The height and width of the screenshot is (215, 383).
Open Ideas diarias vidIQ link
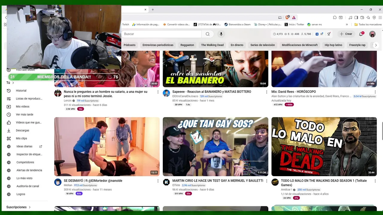[x=25, y=146]
